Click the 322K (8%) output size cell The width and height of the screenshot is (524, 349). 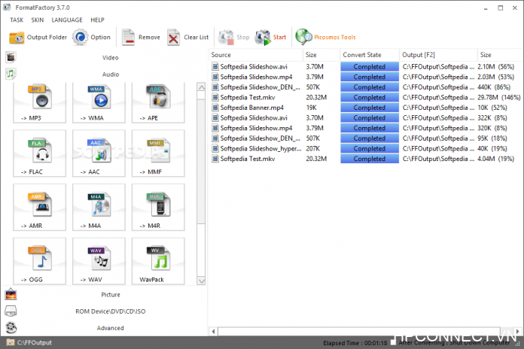[x=492, y=118]
